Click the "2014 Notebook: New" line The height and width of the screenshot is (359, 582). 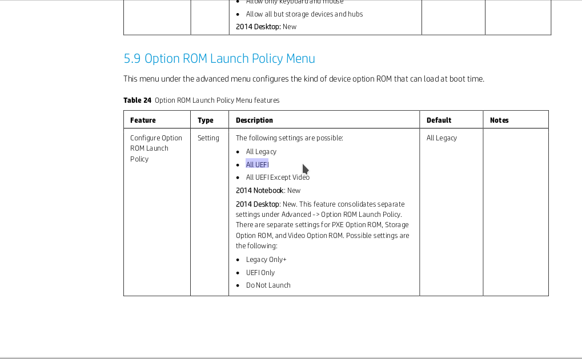tap(268, 191)
